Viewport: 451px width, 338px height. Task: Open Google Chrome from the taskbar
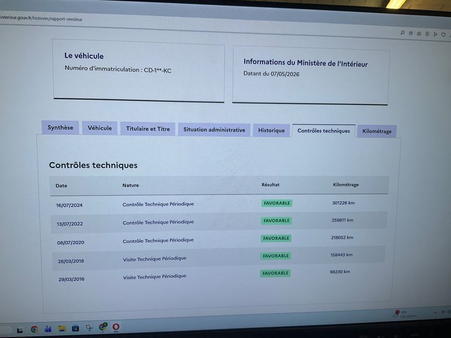tap(34, 329)
